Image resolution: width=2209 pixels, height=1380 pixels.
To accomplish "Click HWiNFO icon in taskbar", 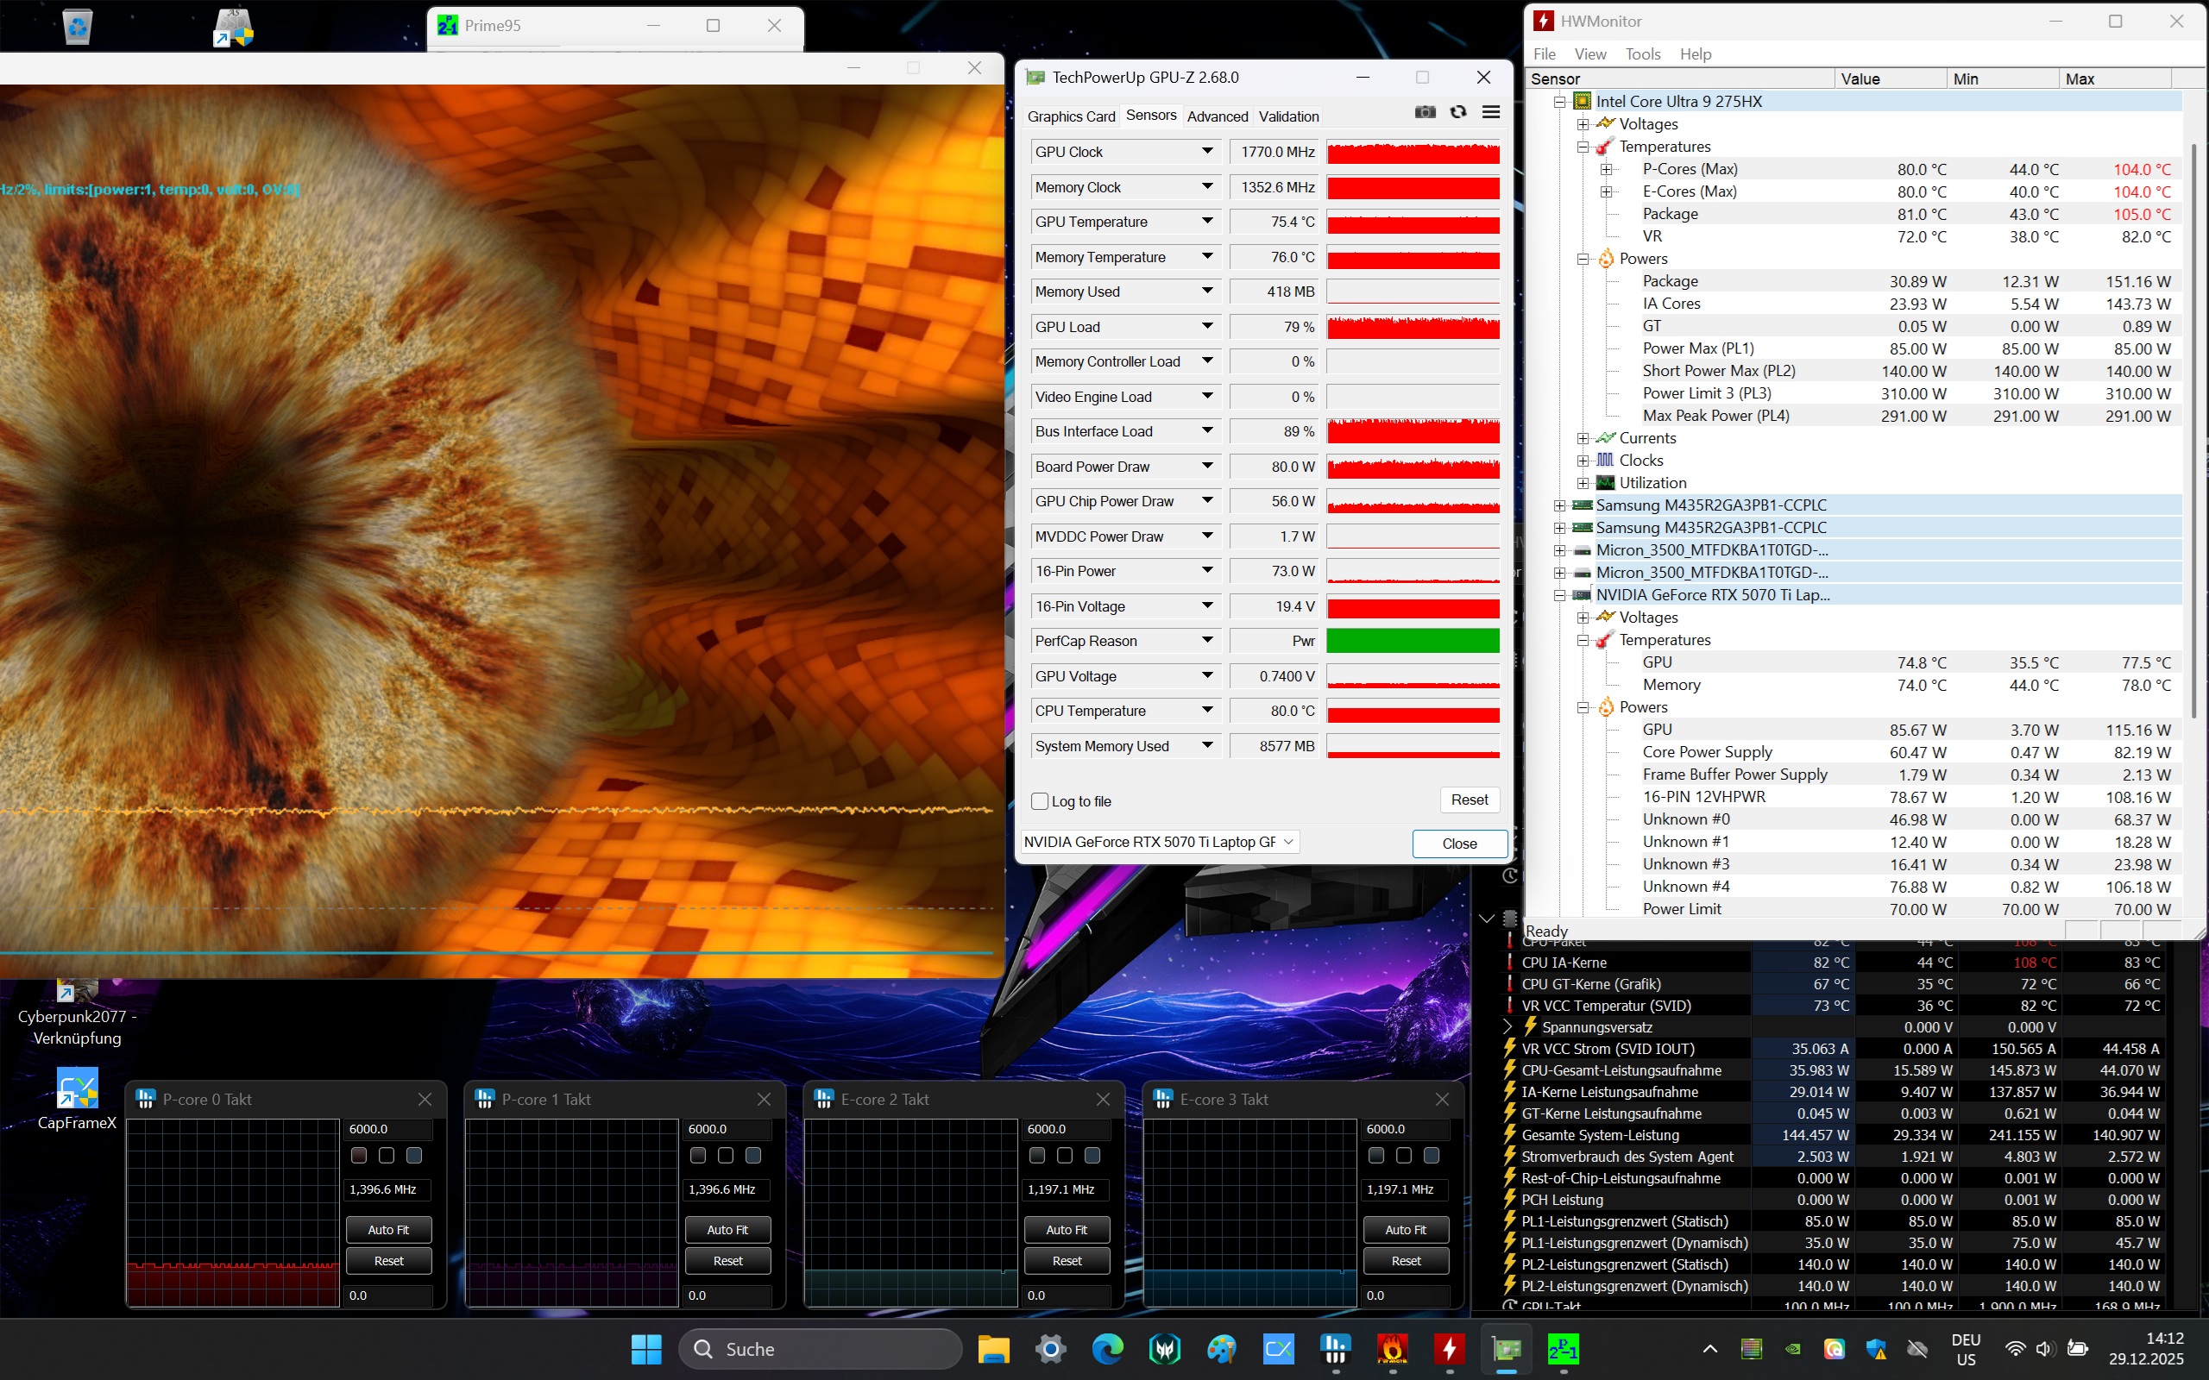I will click(1336, 1348).
